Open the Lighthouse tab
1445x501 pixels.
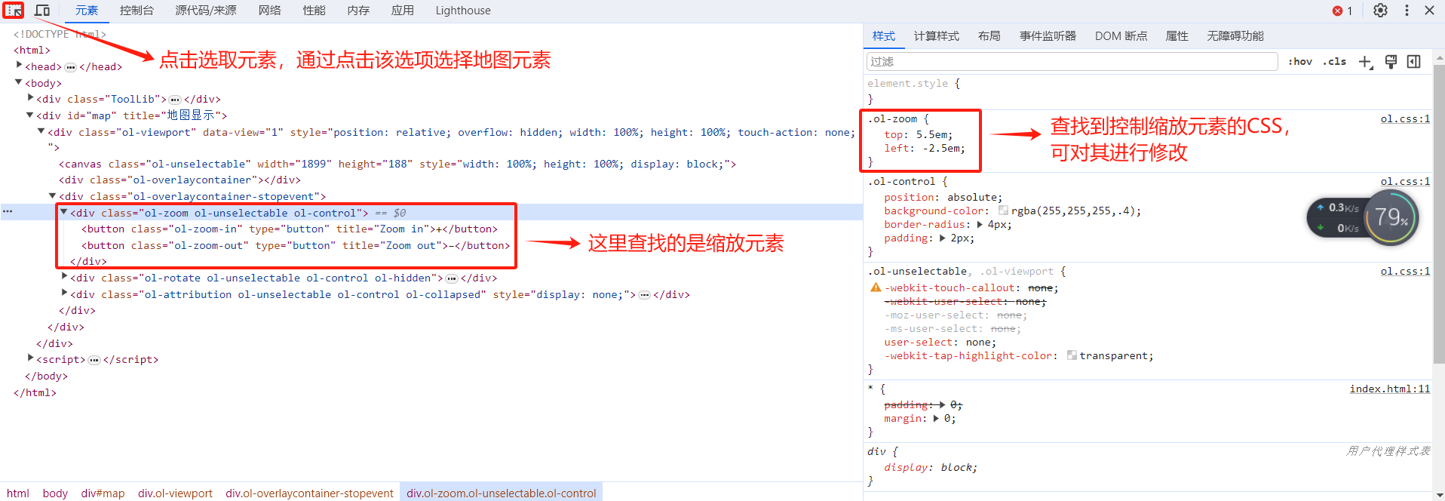[463, 11]
